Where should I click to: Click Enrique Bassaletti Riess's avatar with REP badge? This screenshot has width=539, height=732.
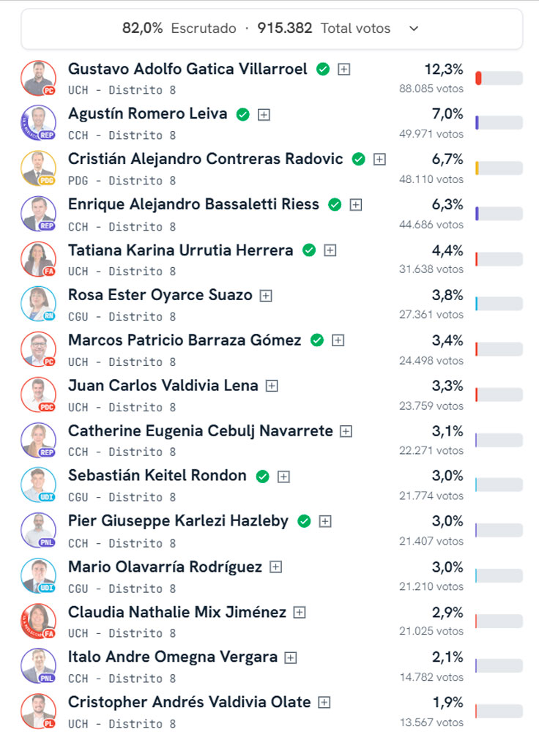coord(38,214)
